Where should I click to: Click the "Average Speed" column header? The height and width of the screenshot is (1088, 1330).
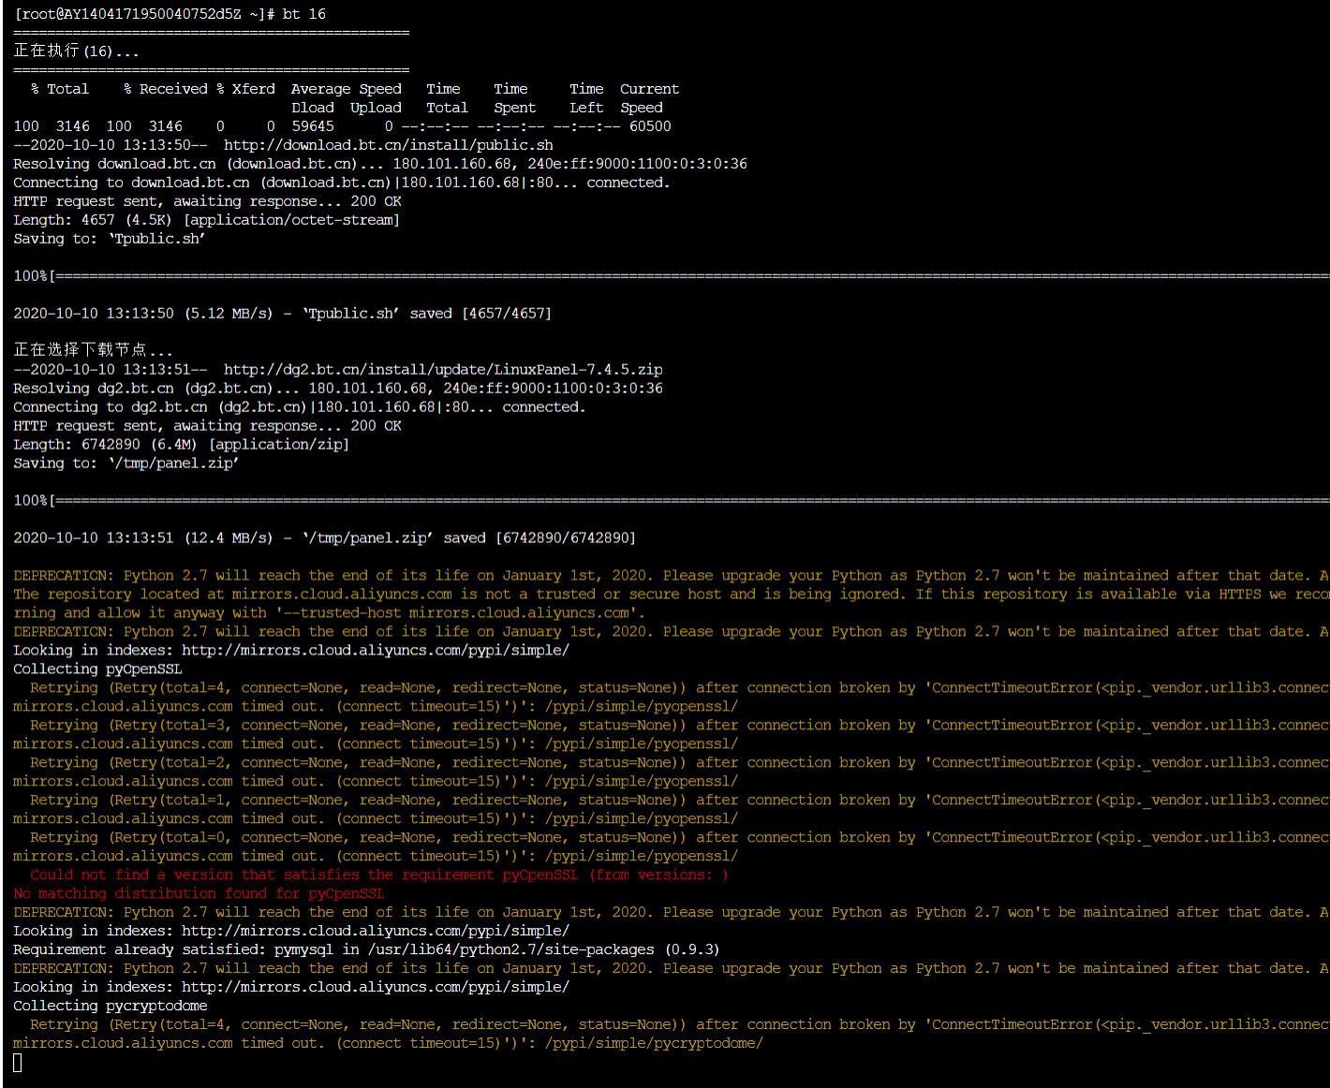[x=346, y=90]
